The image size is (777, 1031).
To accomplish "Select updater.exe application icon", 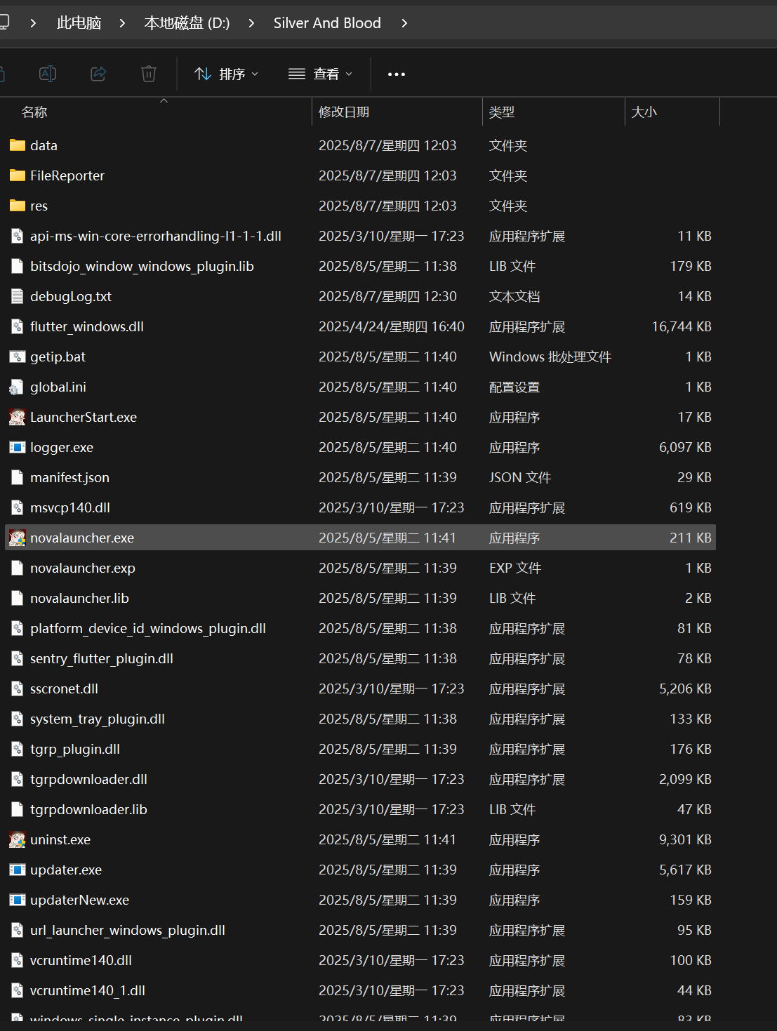I will tap(18, 870).
